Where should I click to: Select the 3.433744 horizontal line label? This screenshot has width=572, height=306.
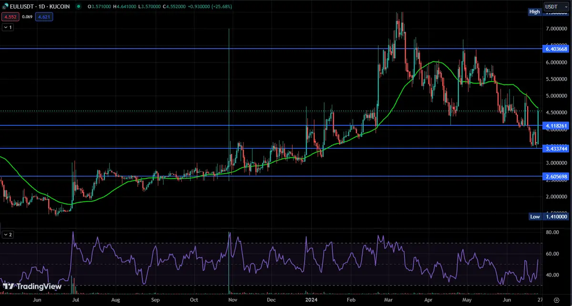point(556,149)
